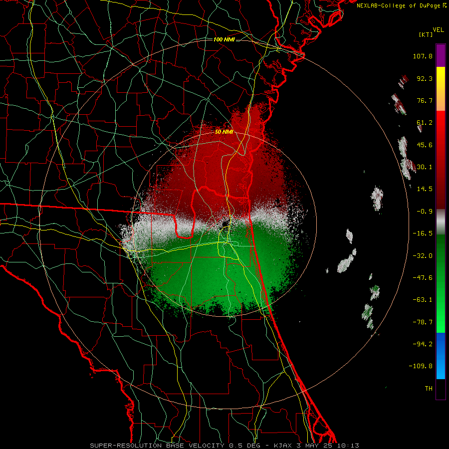Click the 30.1 legend value
Image resolution: width=449 pixels, height=449 pixels.
[x=425, y=167]
